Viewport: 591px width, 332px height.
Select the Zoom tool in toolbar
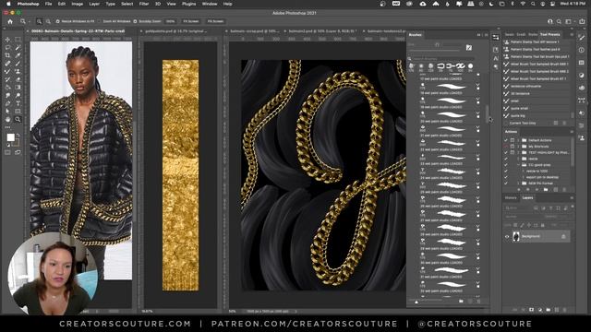[x=18, y=119]
